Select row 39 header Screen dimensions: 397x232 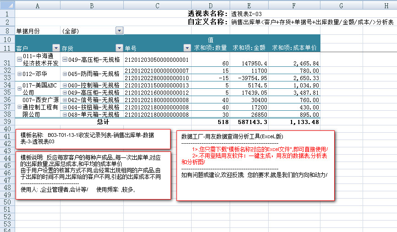point(7,122)
